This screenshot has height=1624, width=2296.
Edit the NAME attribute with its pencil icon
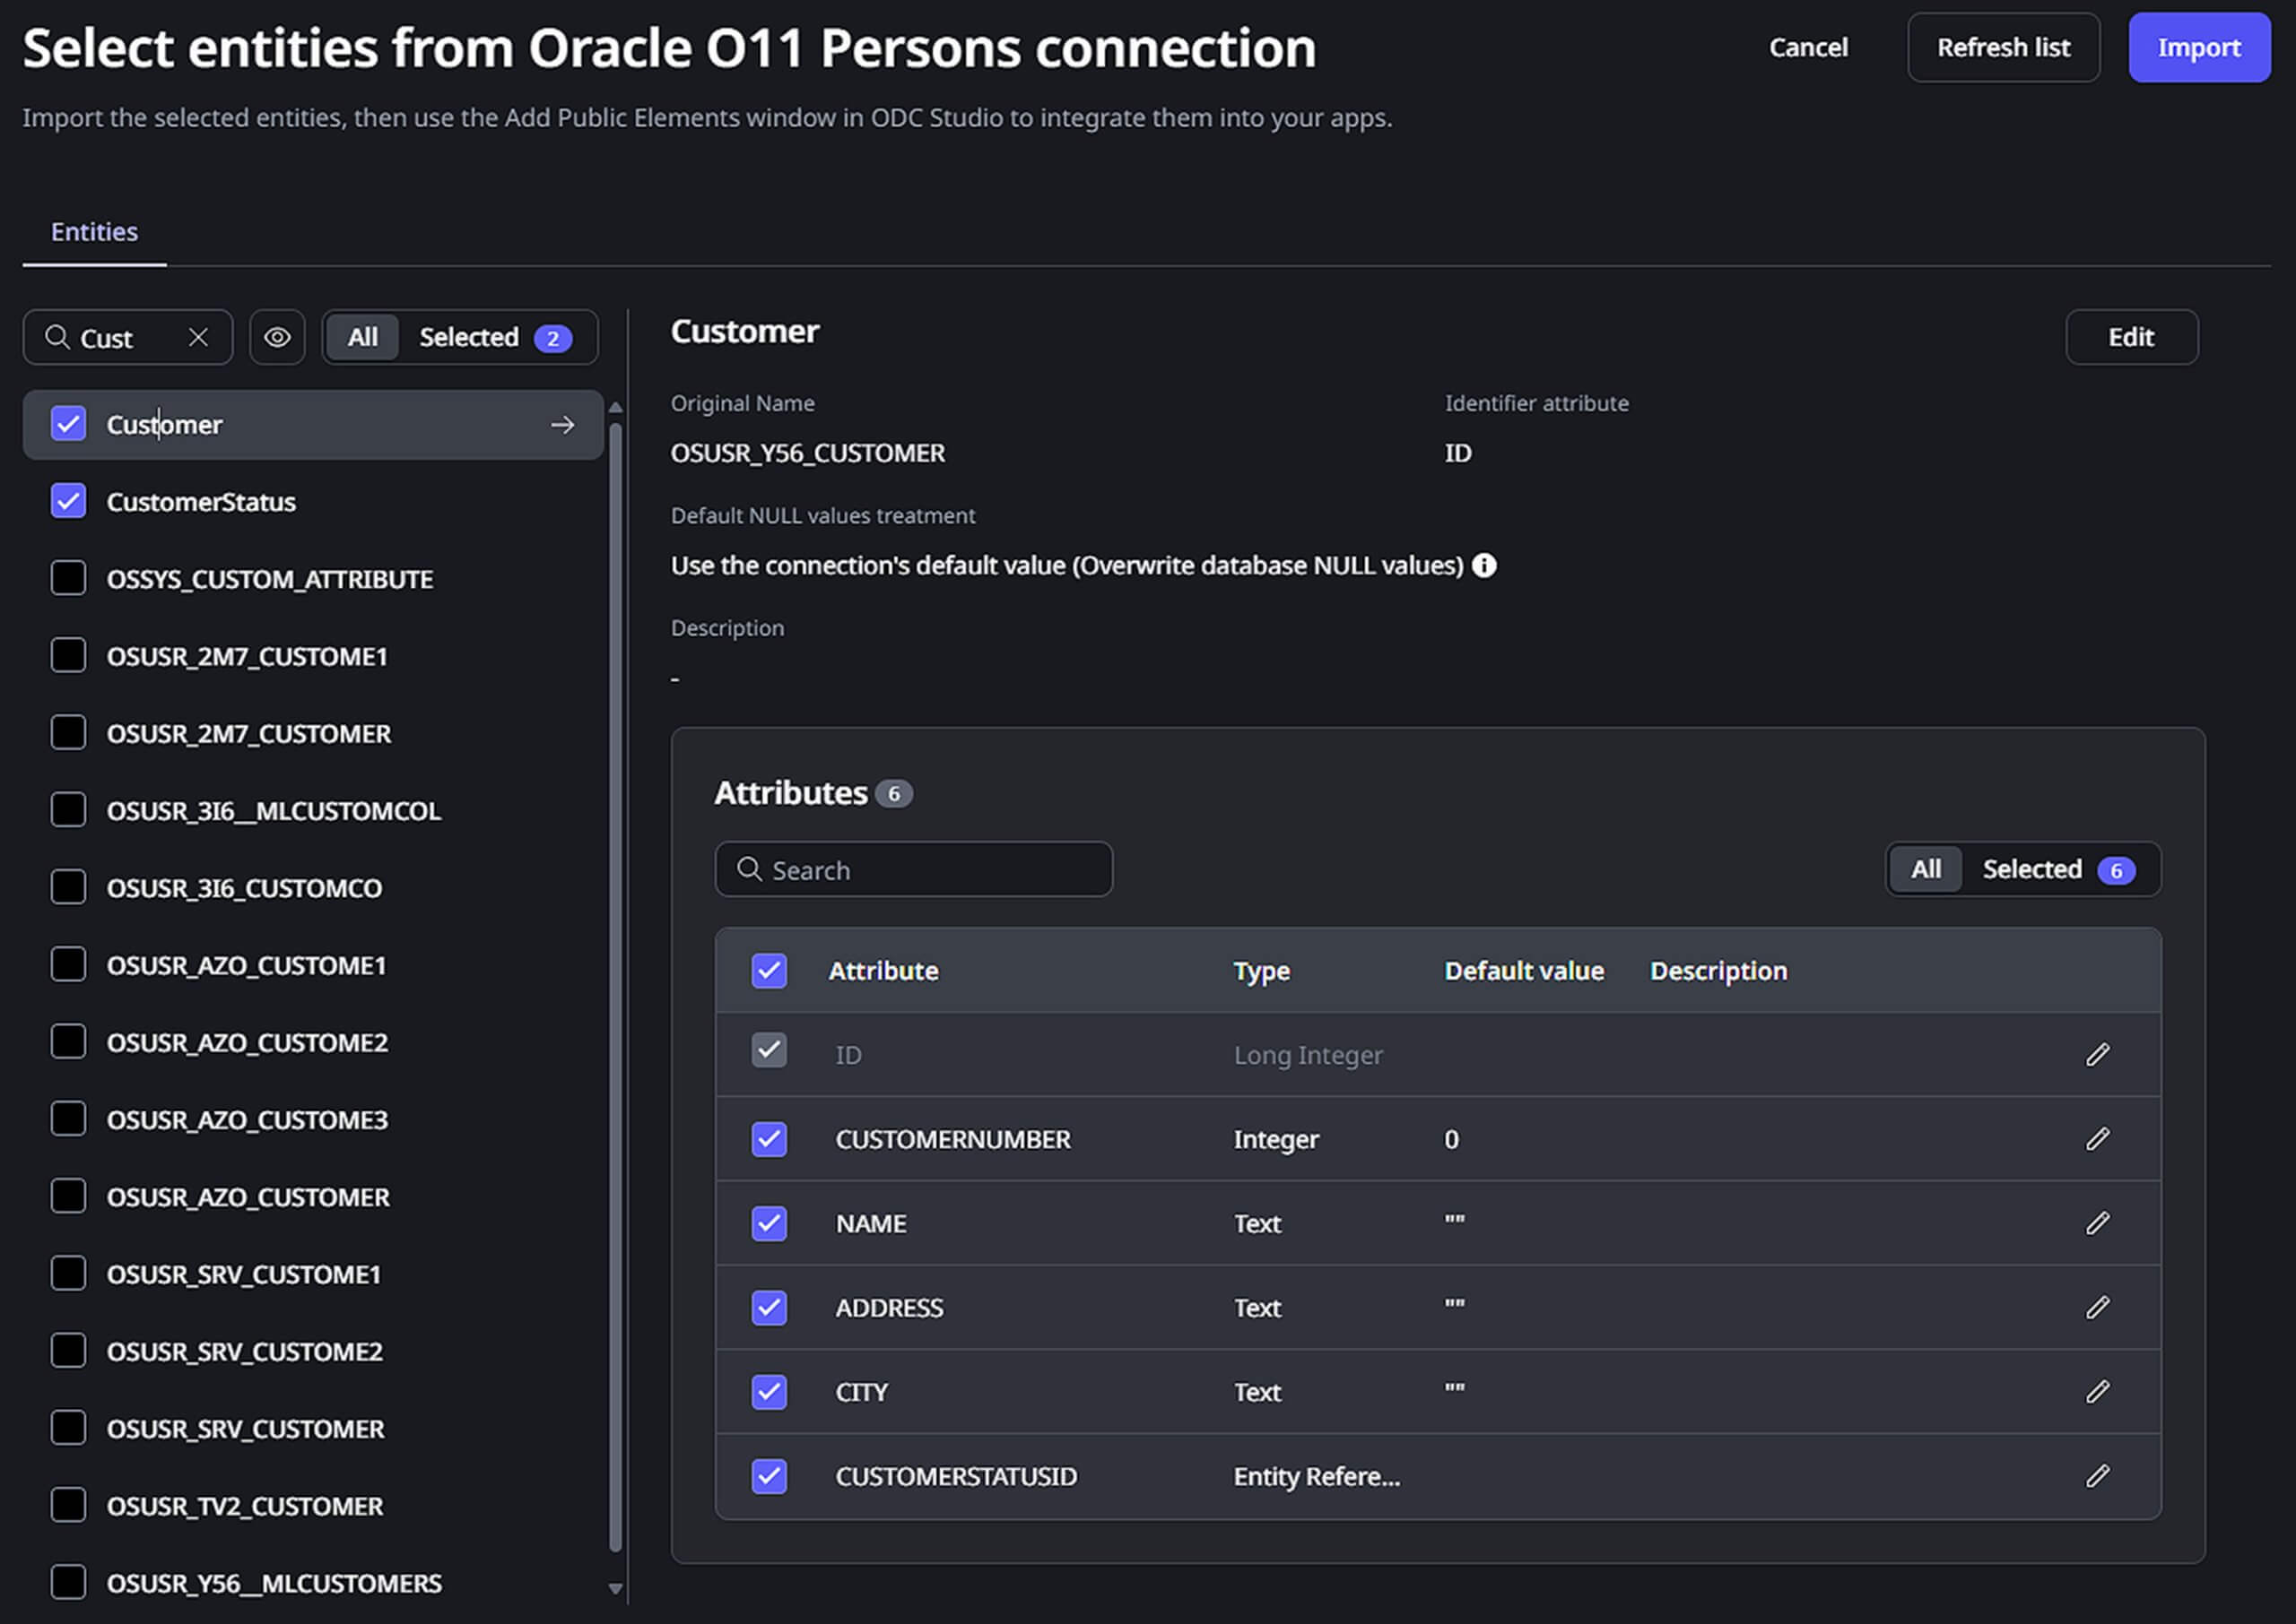tap(2097, 1223)
